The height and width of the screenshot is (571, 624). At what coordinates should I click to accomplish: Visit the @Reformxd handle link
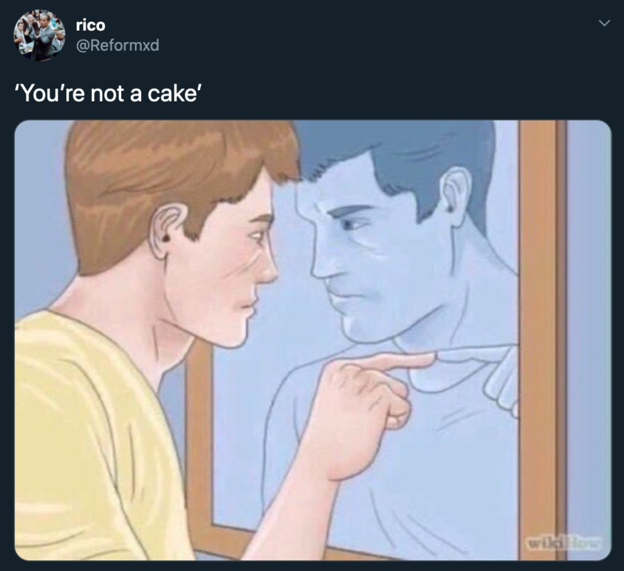(118, 45)
